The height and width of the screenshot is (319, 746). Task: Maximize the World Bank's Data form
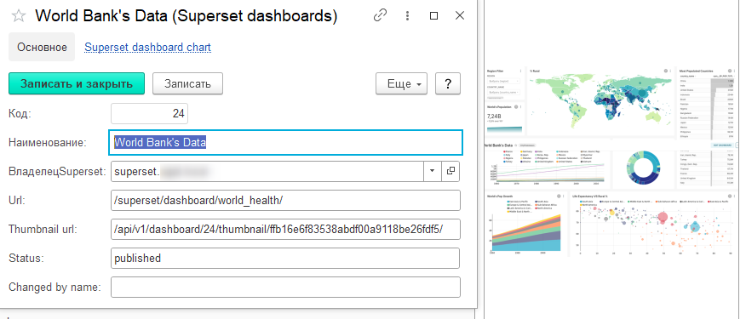tap(433, 15)
